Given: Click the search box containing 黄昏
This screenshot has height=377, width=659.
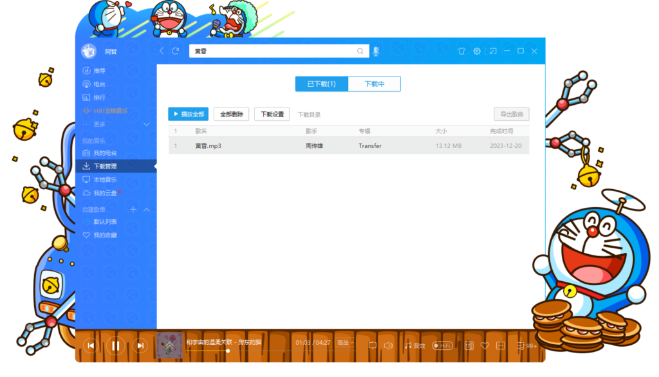Looking at the screenshot, I should coord(270,51).
